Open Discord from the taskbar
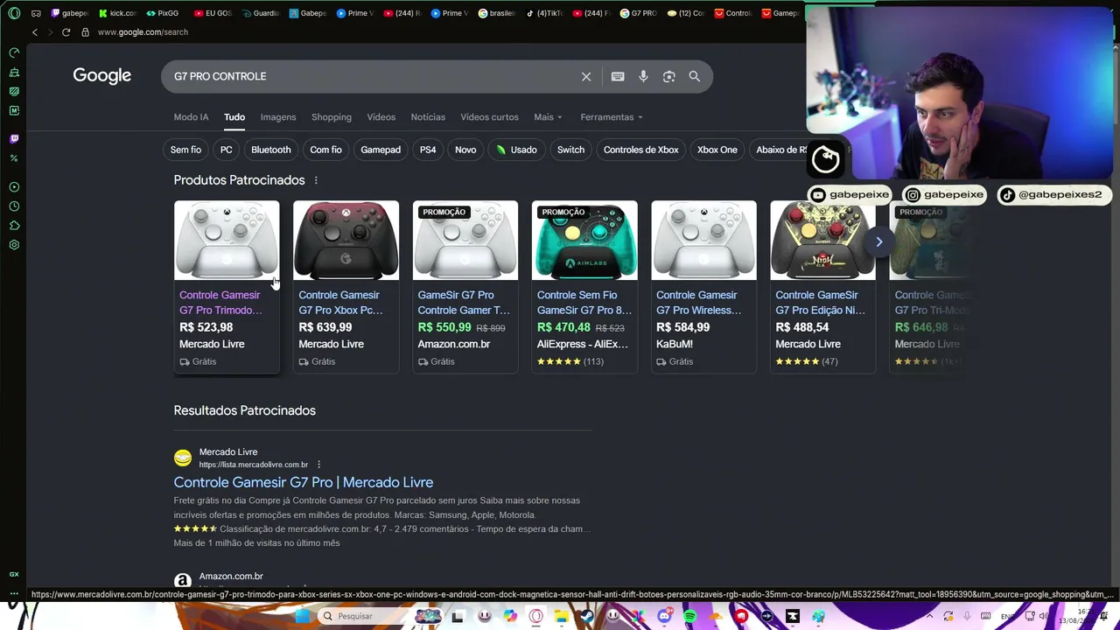Viewport: 1120px width, 630px height. [x=664, y=616]
